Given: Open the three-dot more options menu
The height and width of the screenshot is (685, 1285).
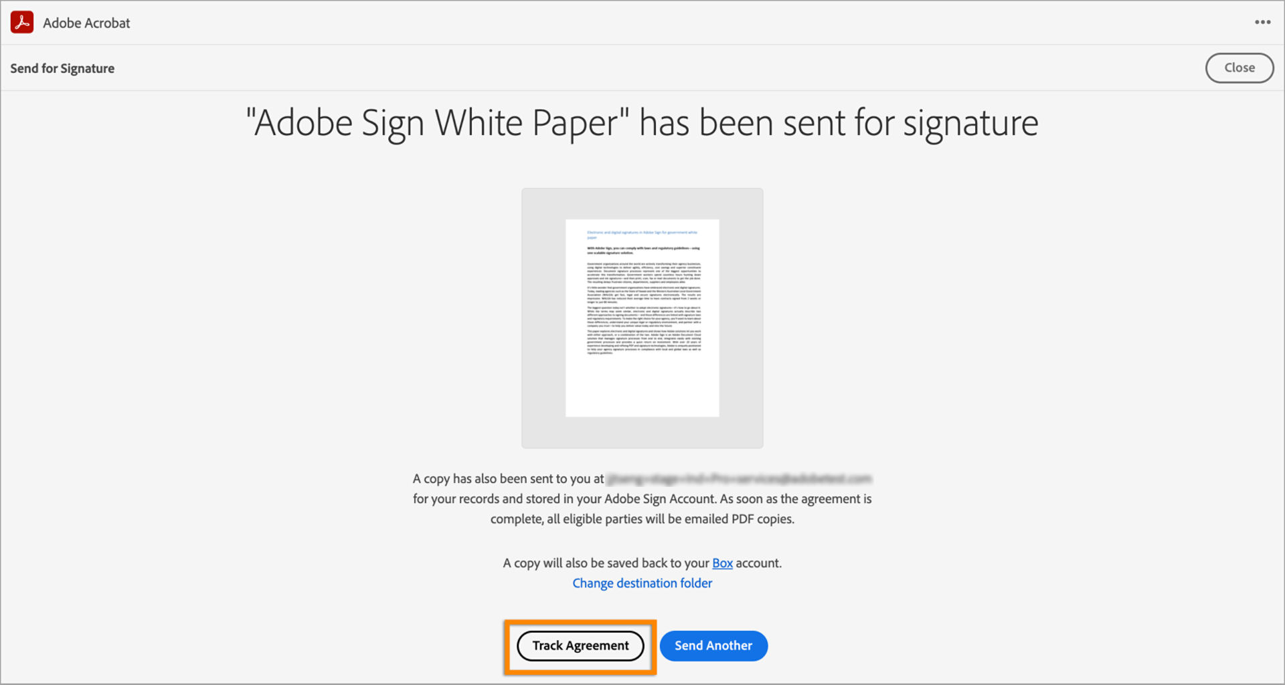Looking at the screenshot, I should (x=1262, y=22).
